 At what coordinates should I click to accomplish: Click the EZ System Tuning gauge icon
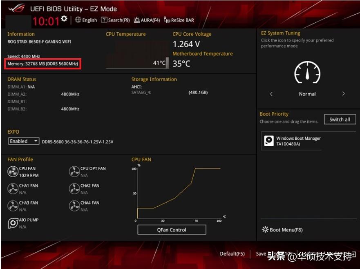[307, 73]
